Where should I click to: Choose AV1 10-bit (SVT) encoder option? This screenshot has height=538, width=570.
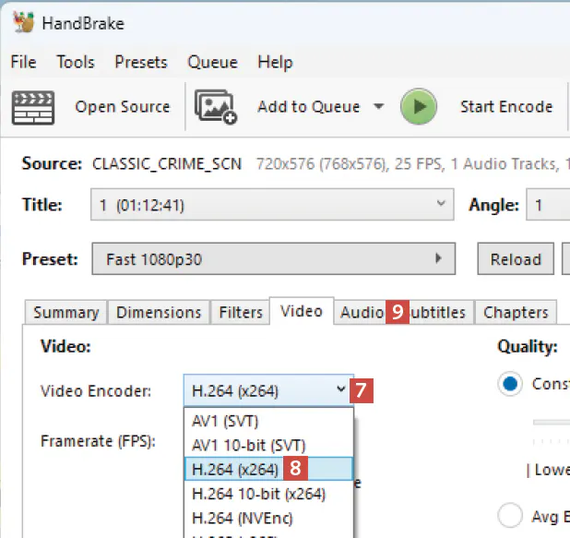pos(268,445)
